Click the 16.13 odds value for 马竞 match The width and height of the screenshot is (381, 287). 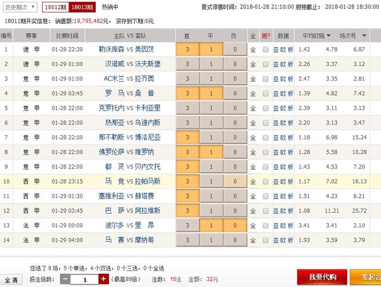[x=360, y=182]
